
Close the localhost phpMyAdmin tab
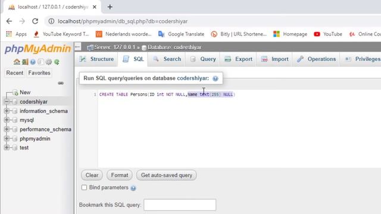tap(95, 7)
